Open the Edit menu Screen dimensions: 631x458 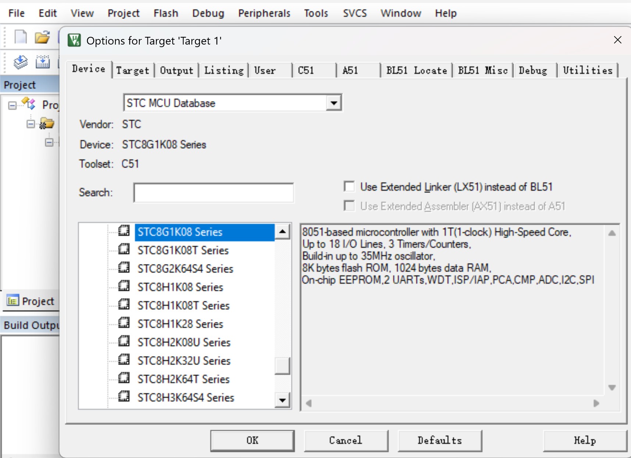click(48, 13)
